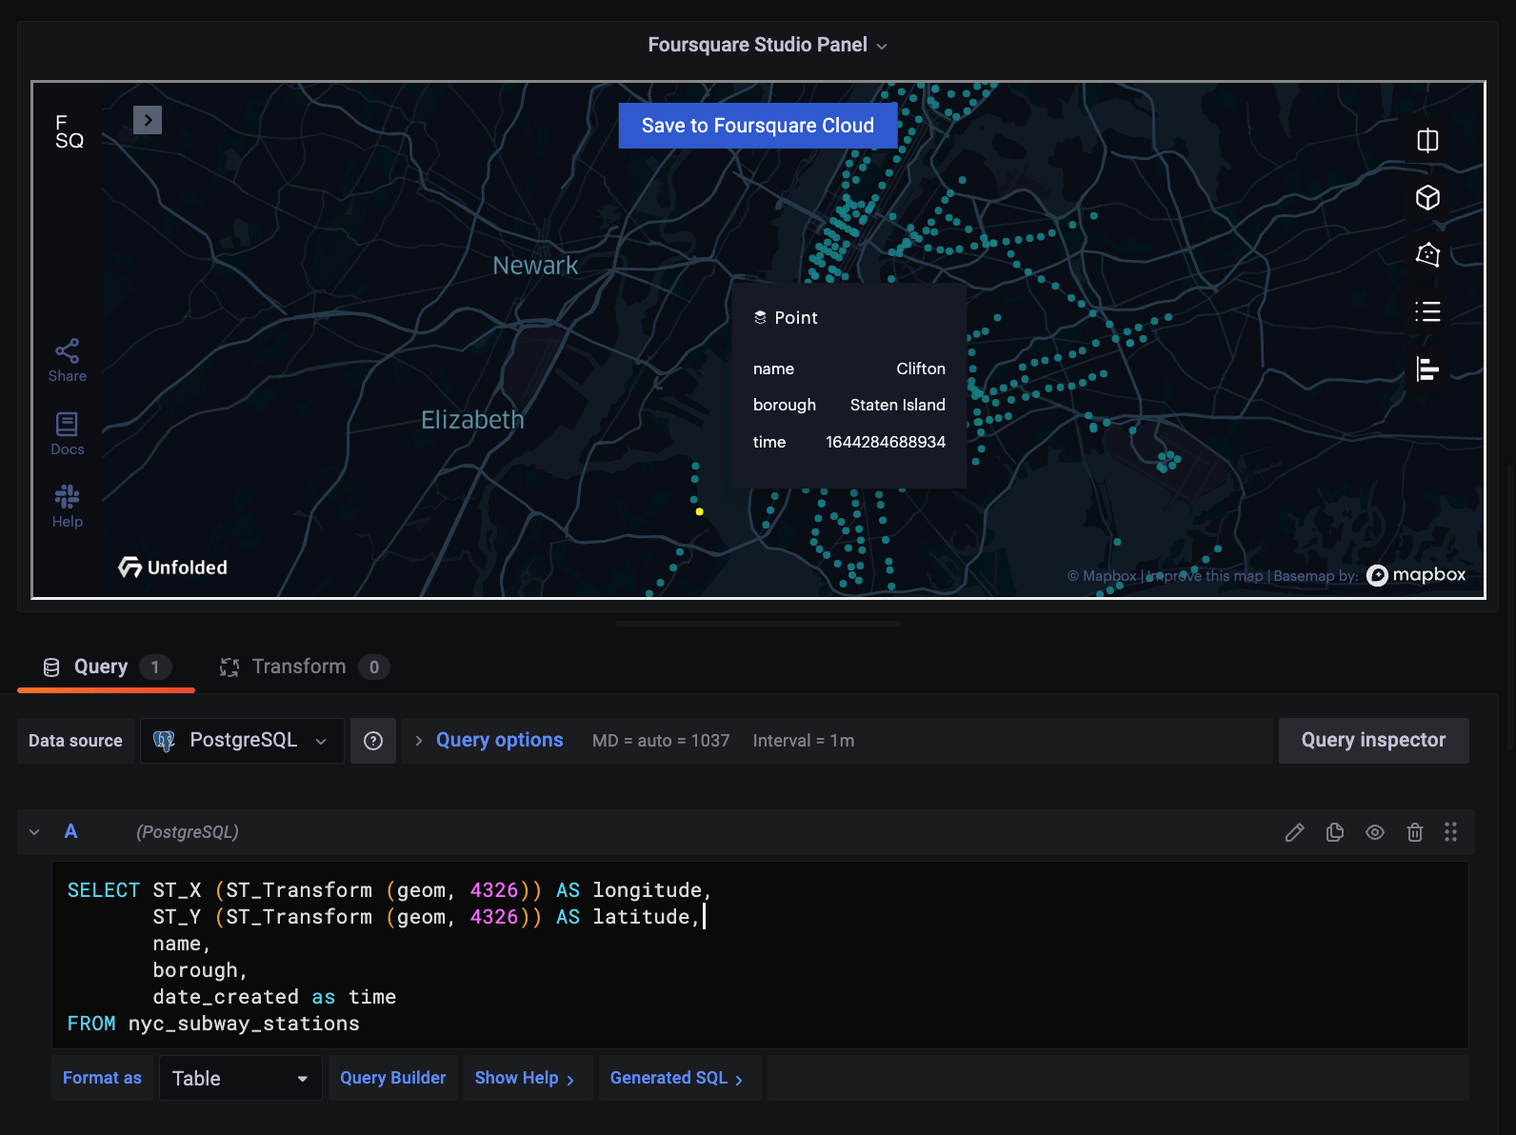Click the Staten Island borough value

click(898, 405)
